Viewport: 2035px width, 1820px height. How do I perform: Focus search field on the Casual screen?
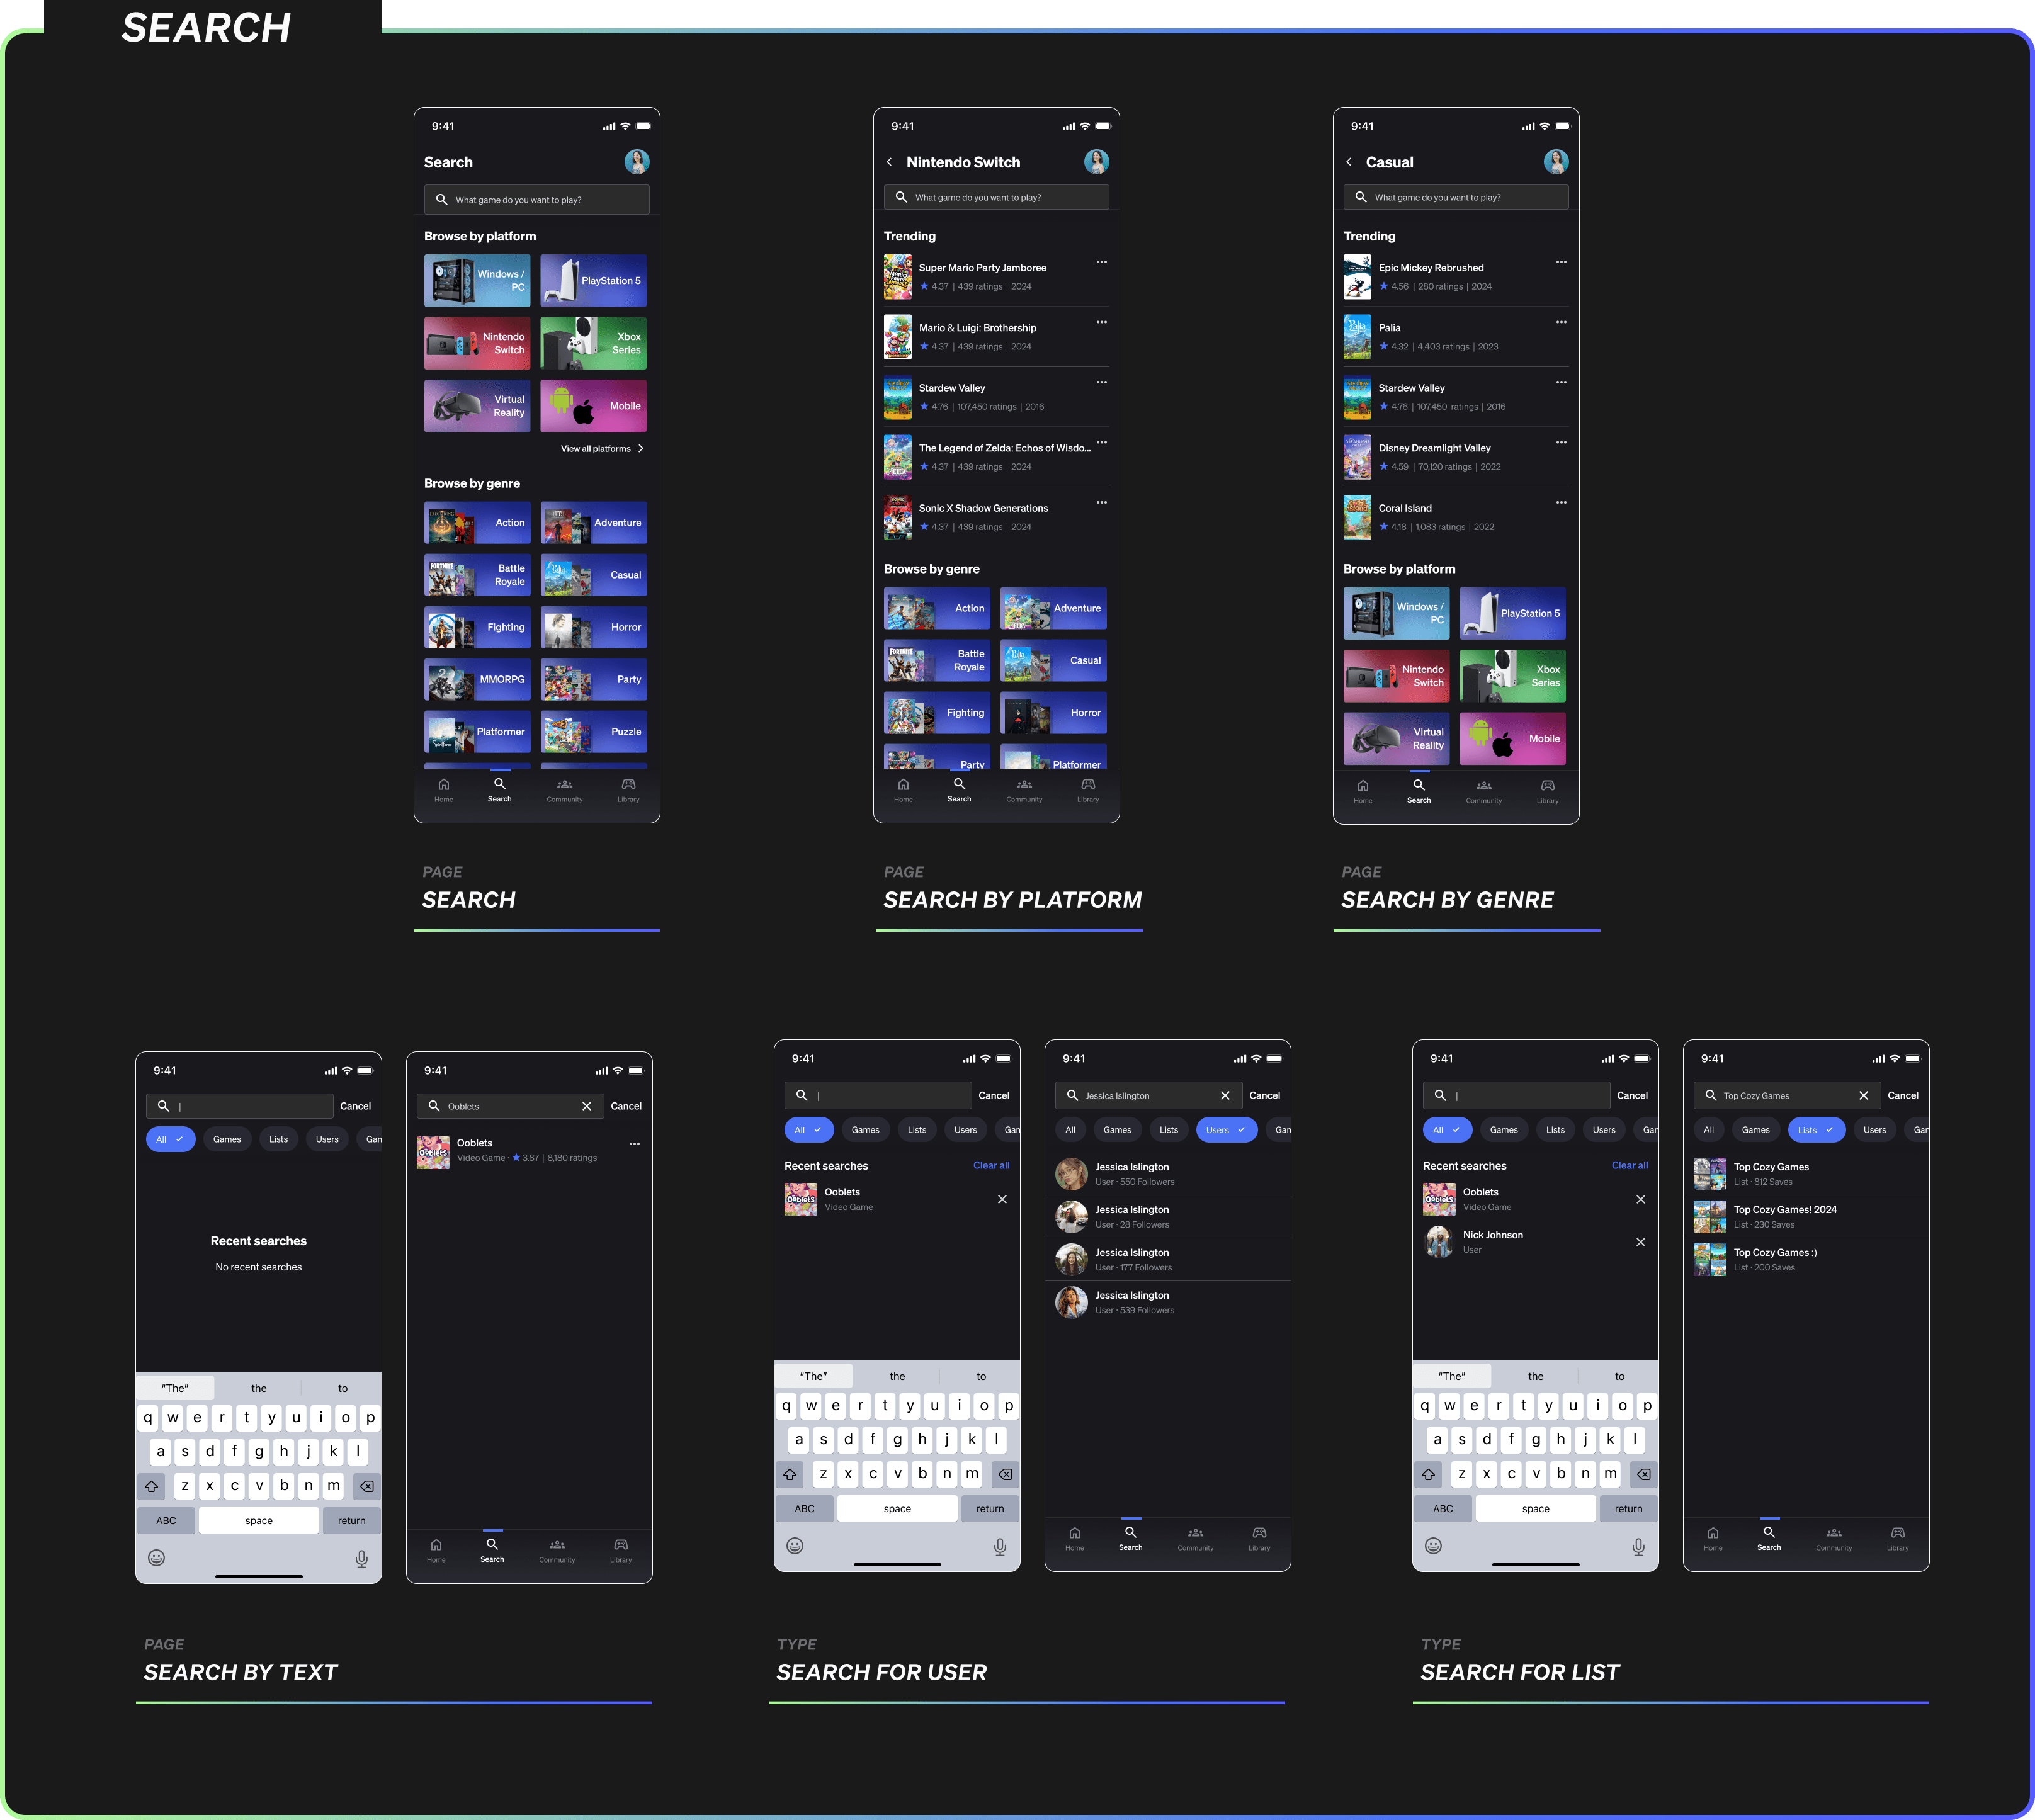[1456, 197]
